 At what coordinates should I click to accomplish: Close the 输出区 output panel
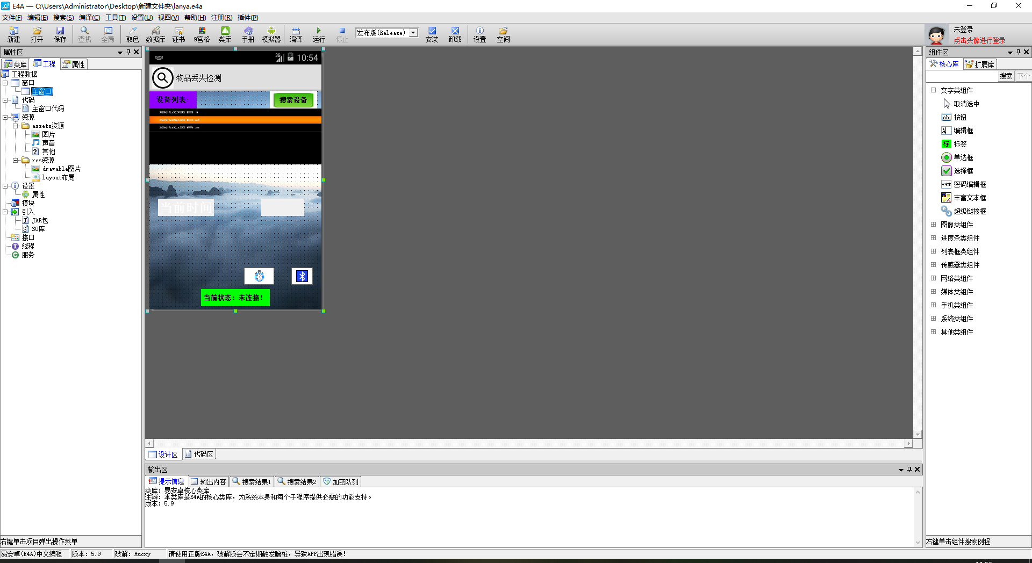tap(917, 470)
